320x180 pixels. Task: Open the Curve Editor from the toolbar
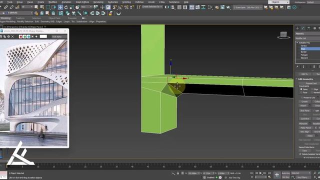[x=197, y=7]
